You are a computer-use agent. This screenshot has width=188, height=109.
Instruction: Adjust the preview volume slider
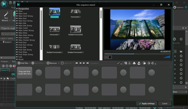pos(167,57)
